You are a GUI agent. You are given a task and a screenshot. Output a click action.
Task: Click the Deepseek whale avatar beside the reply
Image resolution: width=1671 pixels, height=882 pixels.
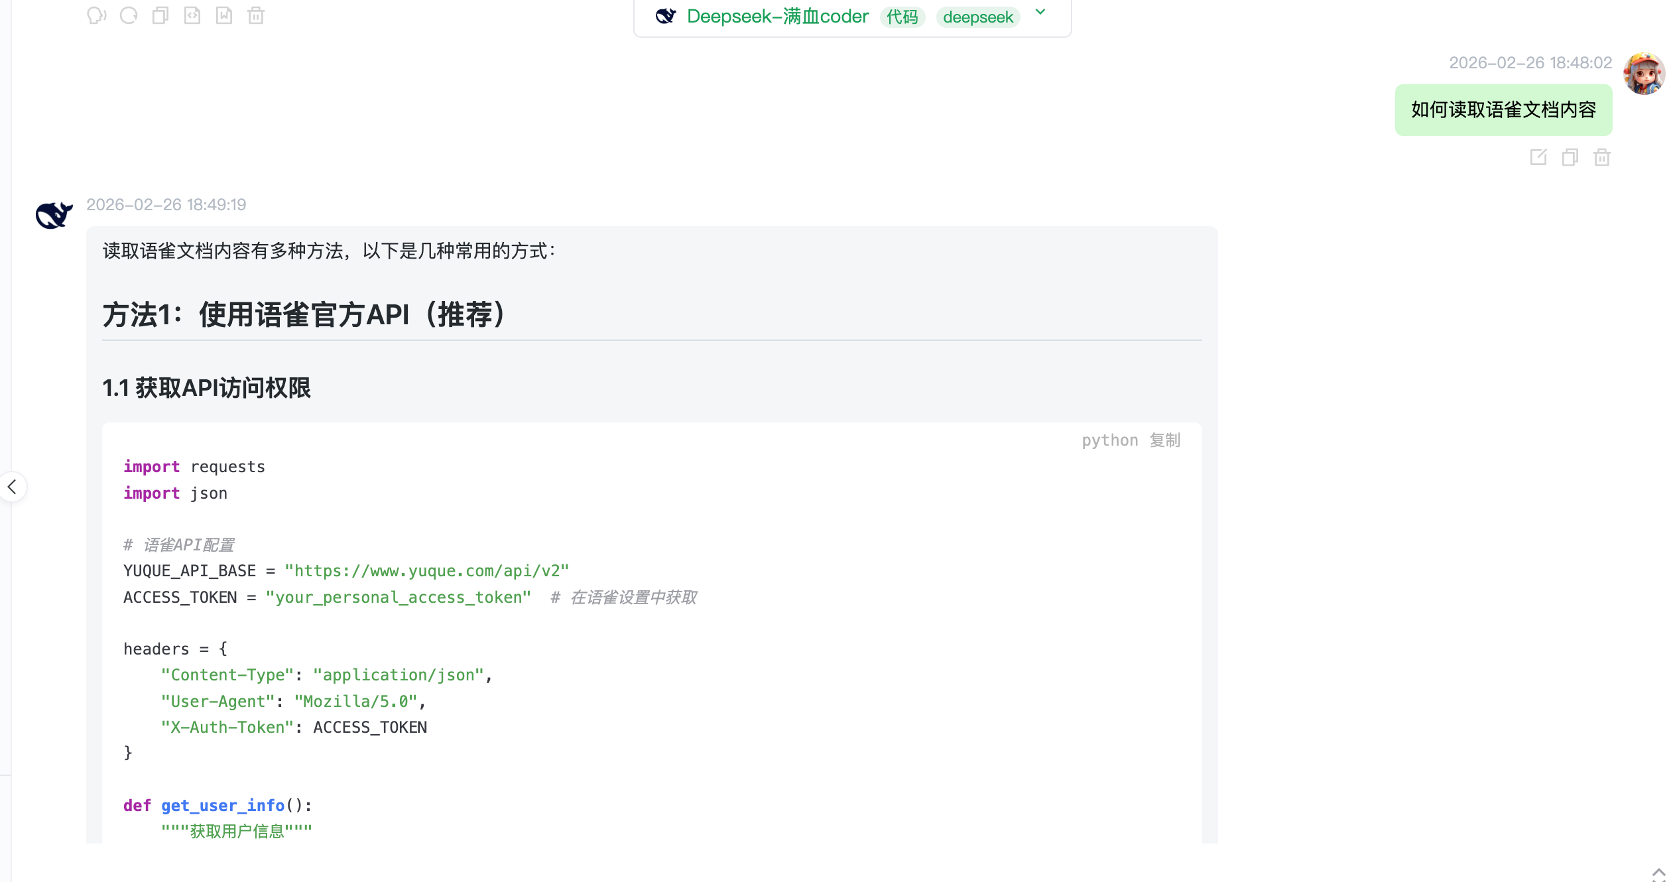54,215
